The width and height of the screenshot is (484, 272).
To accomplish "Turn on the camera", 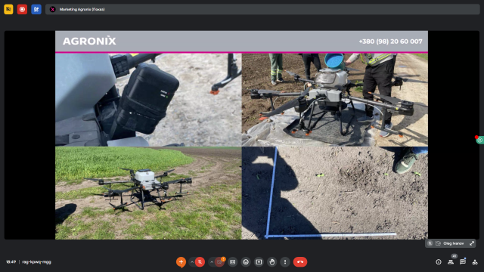I will [x=219, y=262].
